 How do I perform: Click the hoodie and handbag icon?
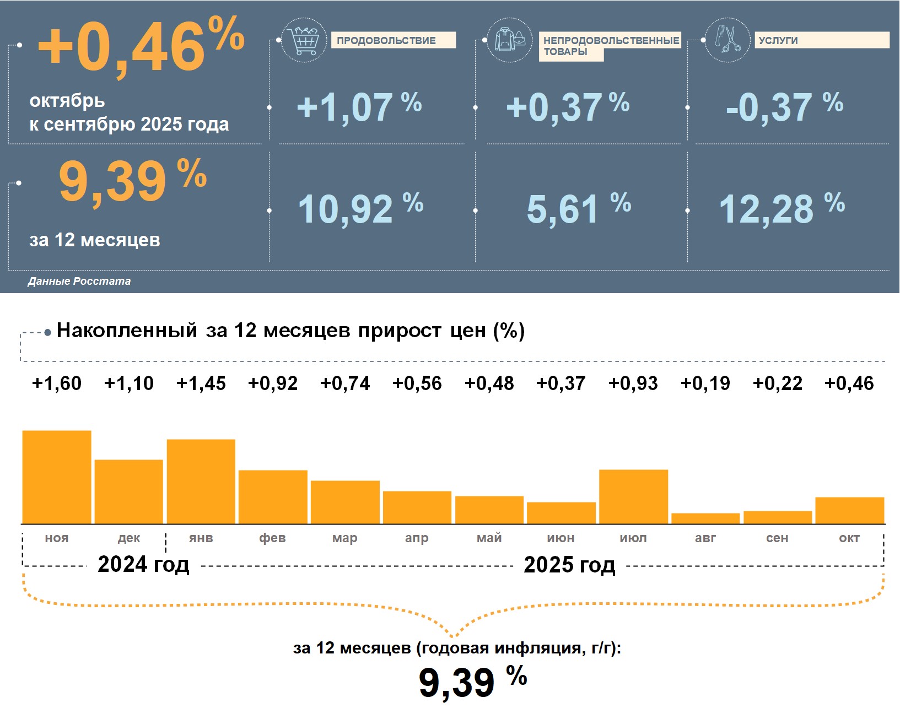pos(510,40)
